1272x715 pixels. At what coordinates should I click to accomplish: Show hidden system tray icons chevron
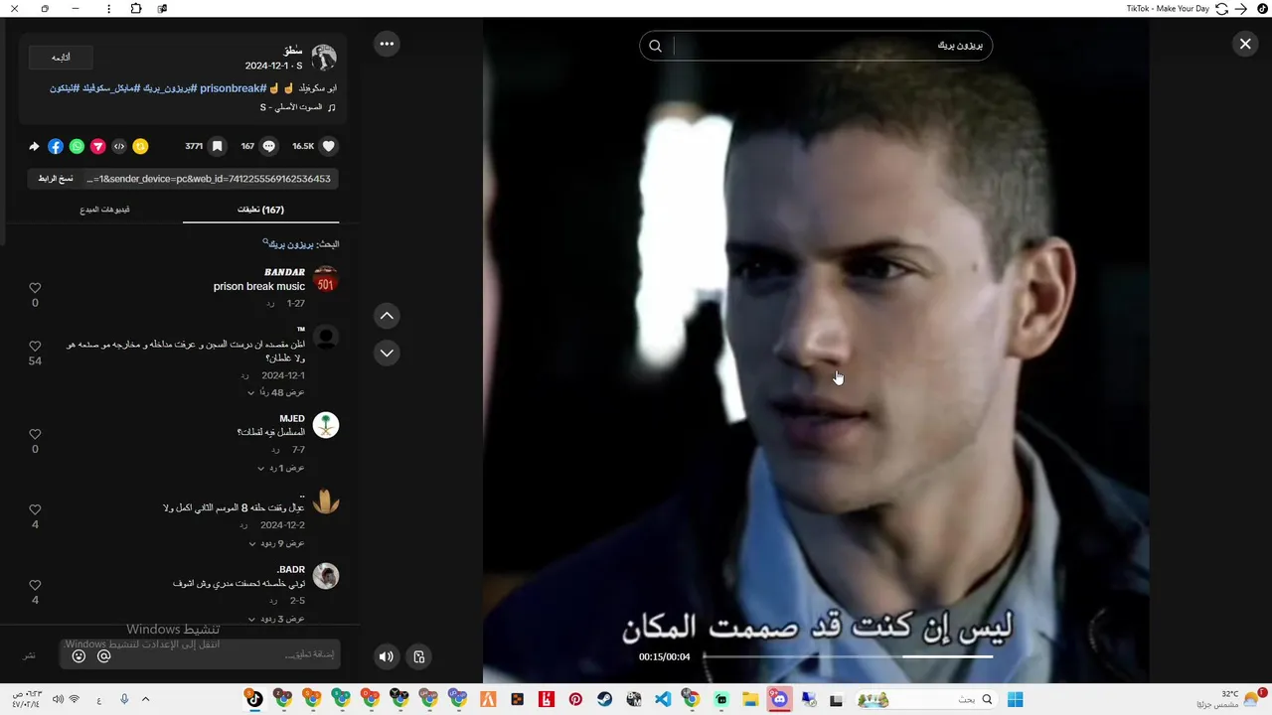coord(145,699)
